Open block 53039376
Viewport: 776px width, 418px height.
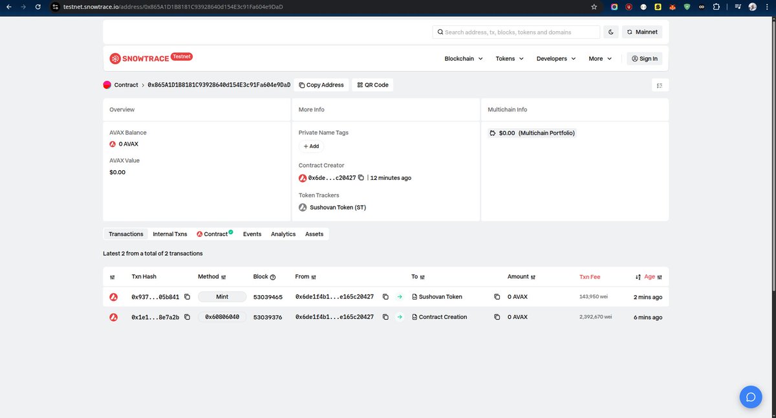pos(268,317)
